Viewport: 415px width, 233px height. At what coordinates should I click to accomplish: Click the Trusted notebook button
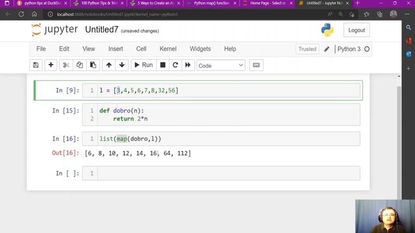307,49
